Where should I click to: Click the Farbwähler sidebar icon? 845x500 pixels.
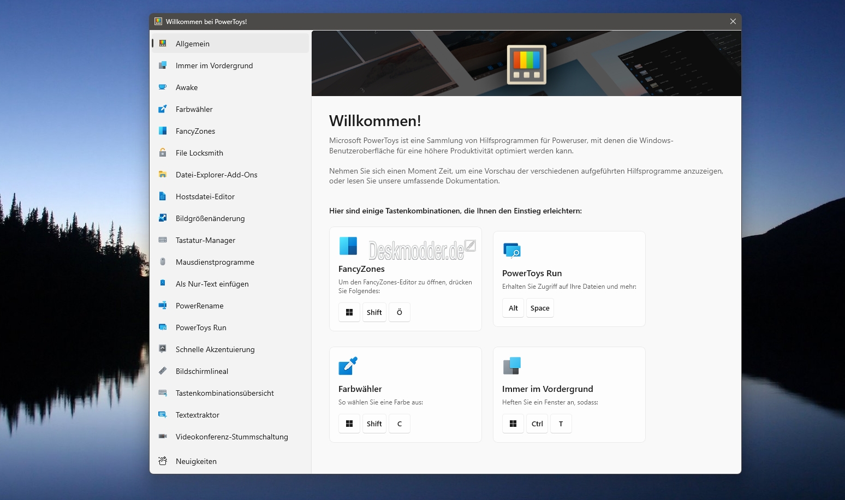(x=163, y=109)
